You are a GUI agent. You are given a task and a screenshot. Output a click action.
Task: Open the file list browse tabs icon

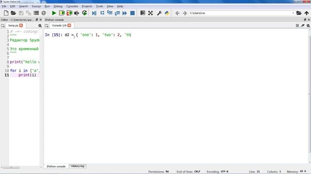pyautogui.click(x=36, y=13)
